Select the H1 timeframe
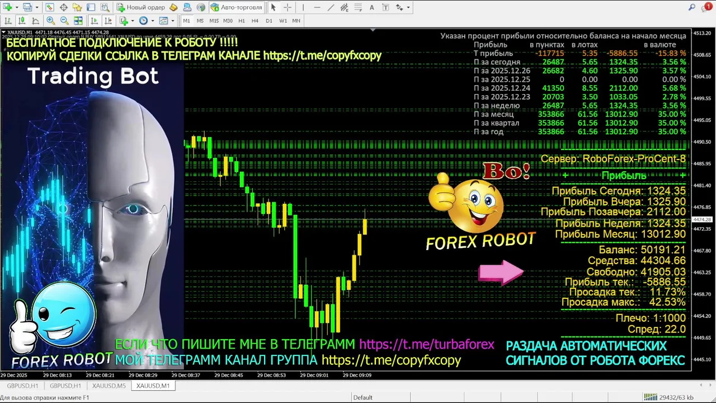Viewport: 716px width, 403px height. (242, 21)
